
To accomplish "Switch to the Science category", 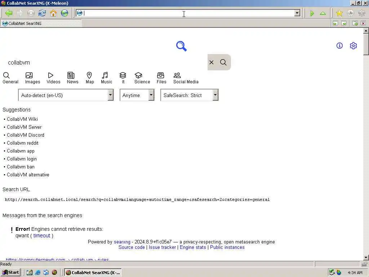I will click(x=142, y=78).
